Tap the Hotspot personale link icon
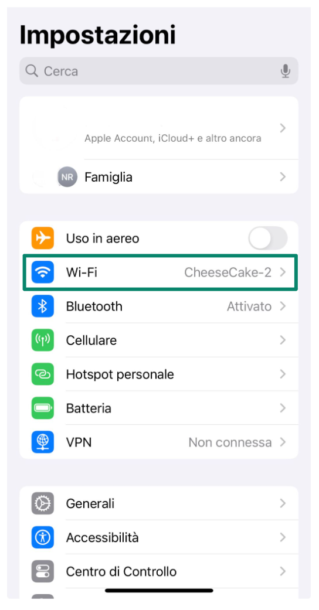Screen dimensions: 319x610 click(42, 374)
